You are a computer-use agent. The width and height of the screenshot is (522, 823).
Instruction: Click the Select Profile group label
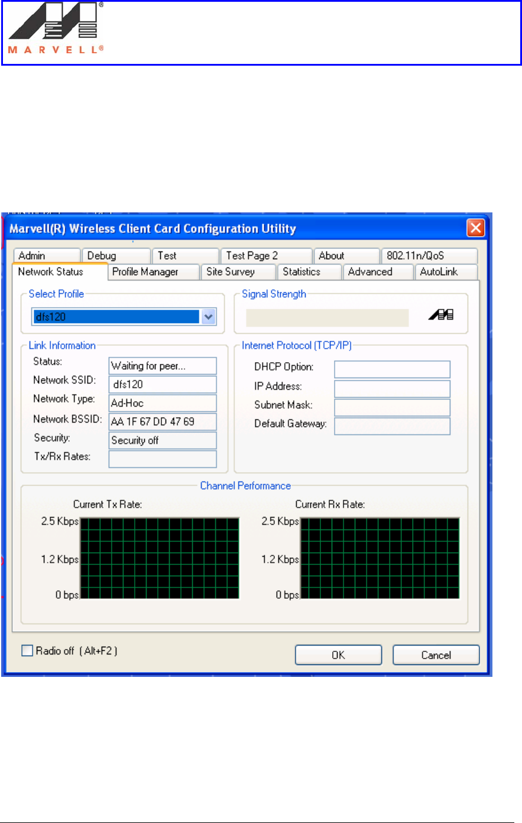(56, 294)
